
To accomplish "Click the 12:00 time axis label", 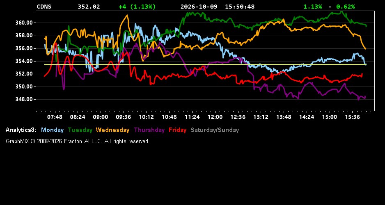I will point(215,117).
